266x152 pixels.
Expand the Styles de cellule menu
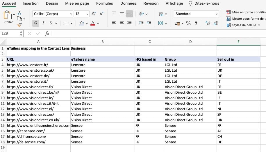coord(244,25)
